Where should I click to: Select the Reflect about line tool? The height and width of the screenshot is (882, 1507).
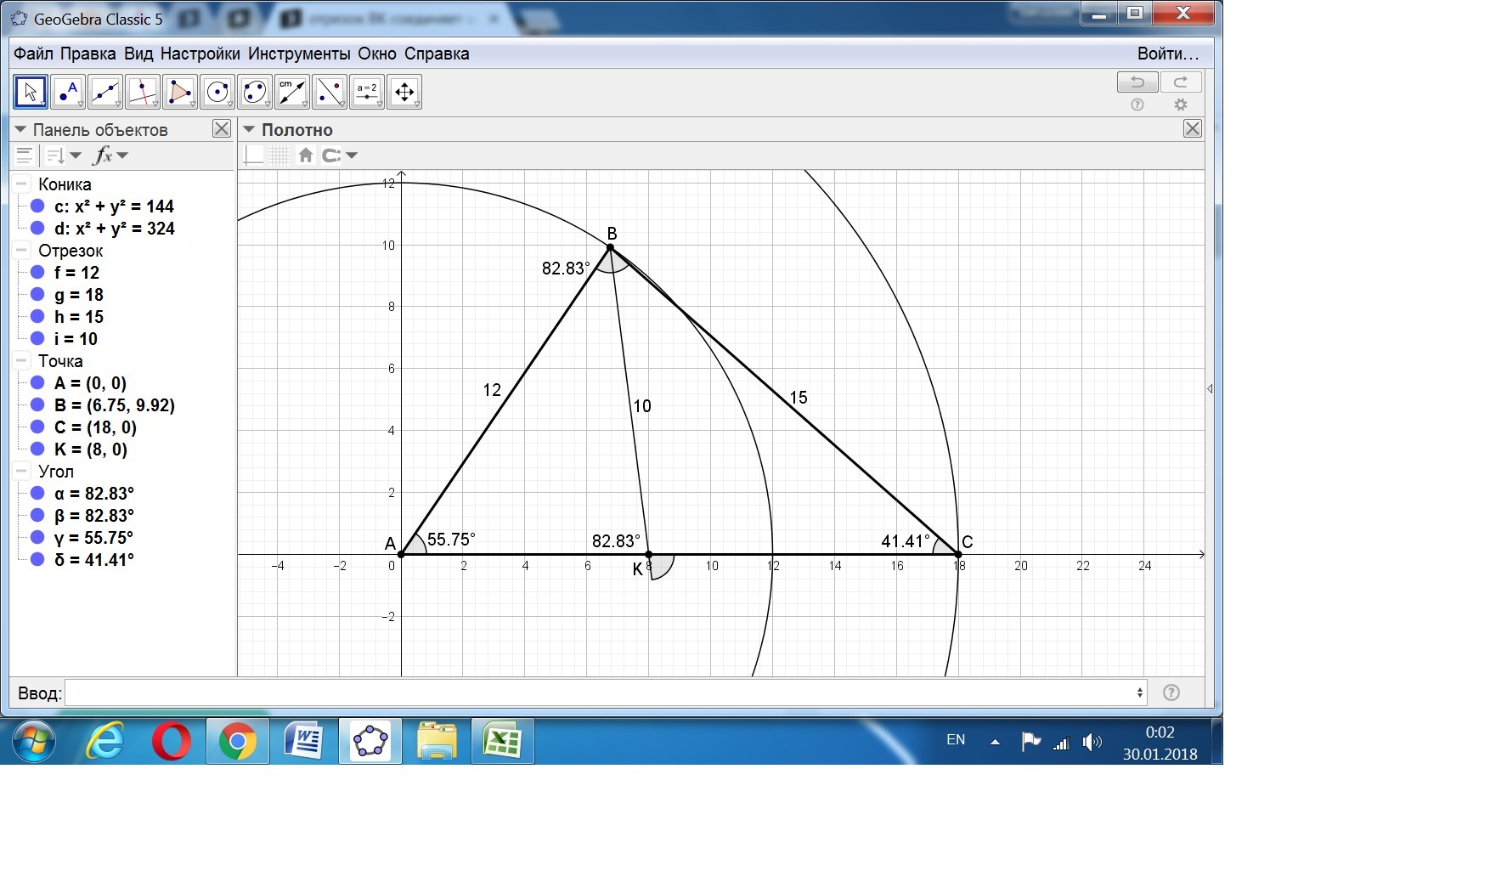[330, 92]
